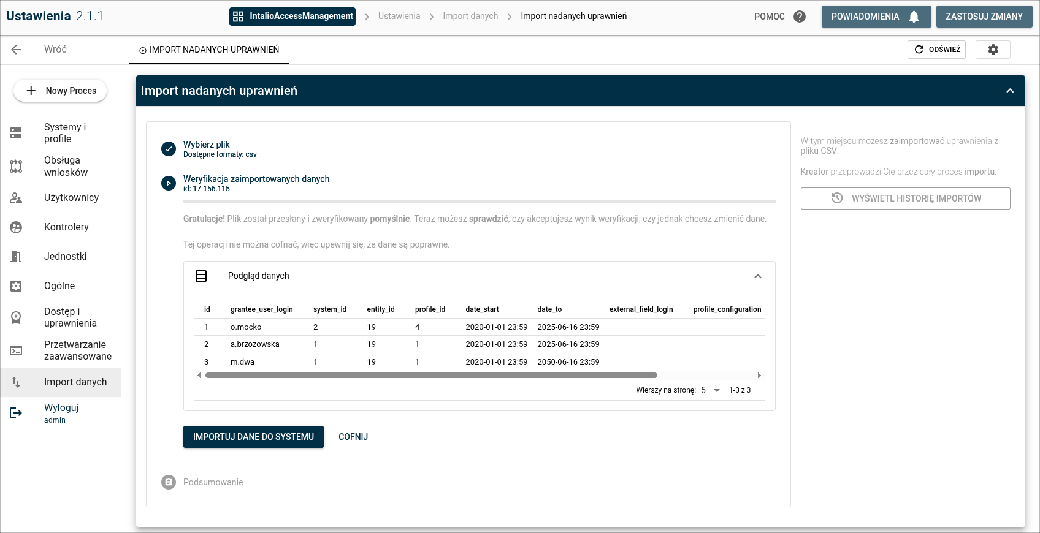Click Wyświetl historię importów button
The height and width of the screenshot is (533, 1040).
pos(905,198)
